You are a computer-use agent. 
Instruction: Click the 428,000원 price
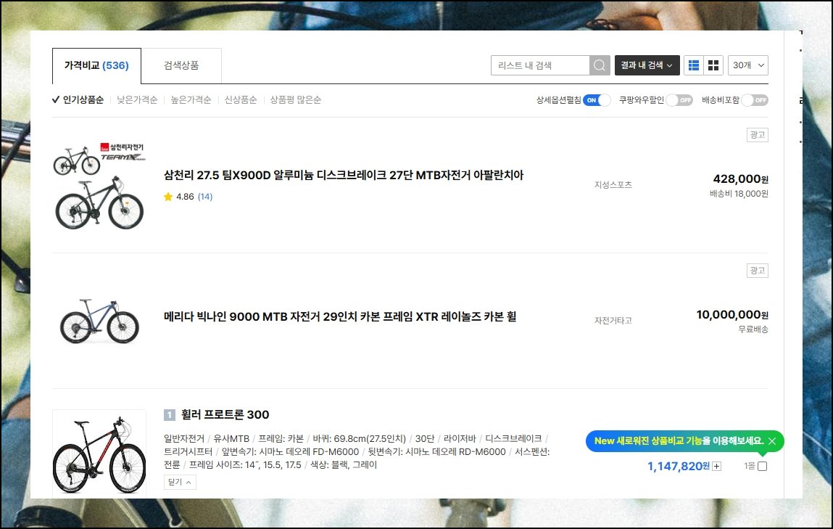[x=740, y=179]
